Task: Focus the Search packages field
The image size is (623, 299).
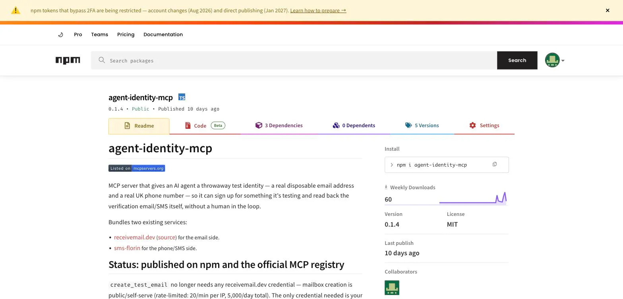Action: (x=294, y=60)
